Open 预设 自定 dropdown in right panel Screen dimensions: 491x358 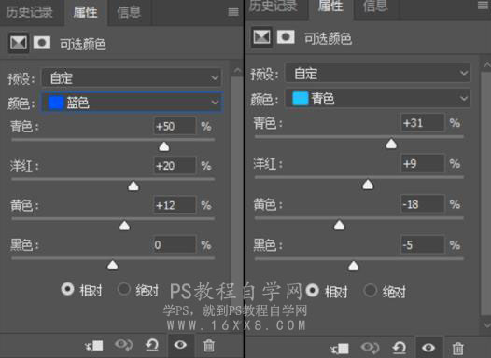pyautogui.click(x=377, y=73)
